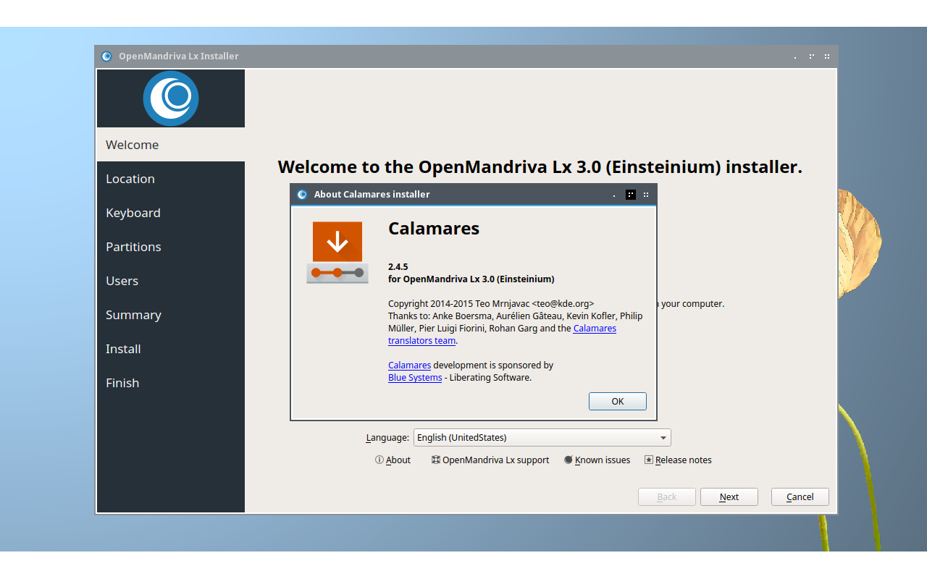Open the Calamares translators team link
The width and height of the screenshot is (927, 579).
pos(421,341)
